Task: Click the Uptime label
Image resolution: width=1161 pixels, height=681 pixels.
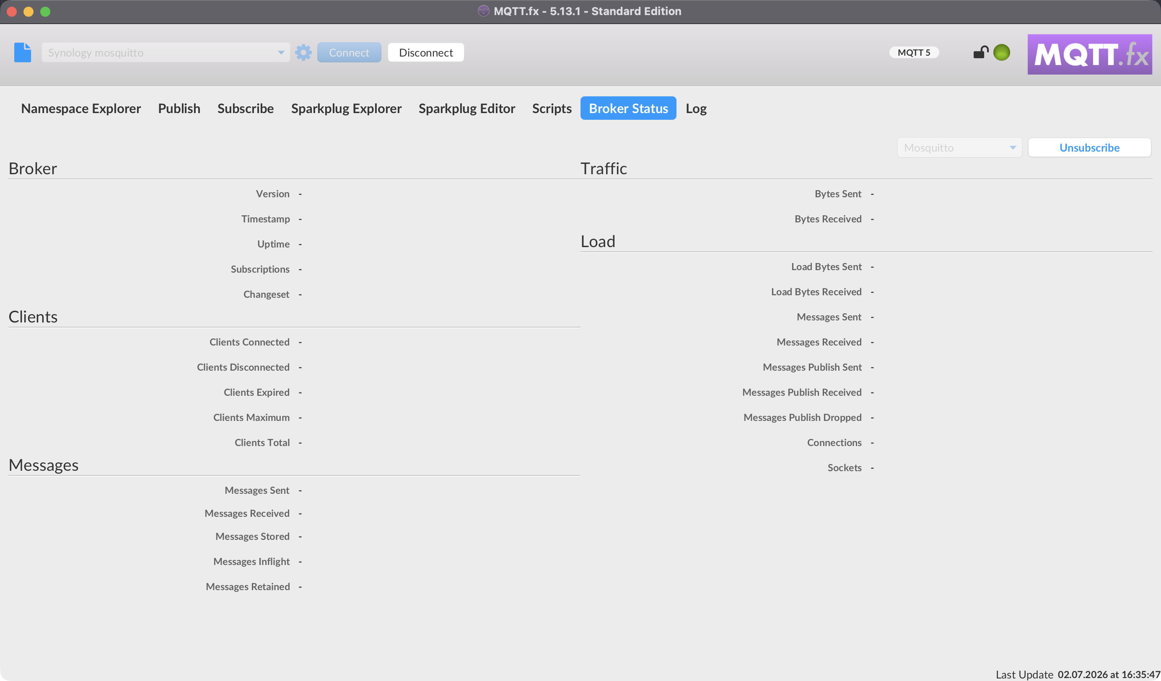Action: click(274, 244)
